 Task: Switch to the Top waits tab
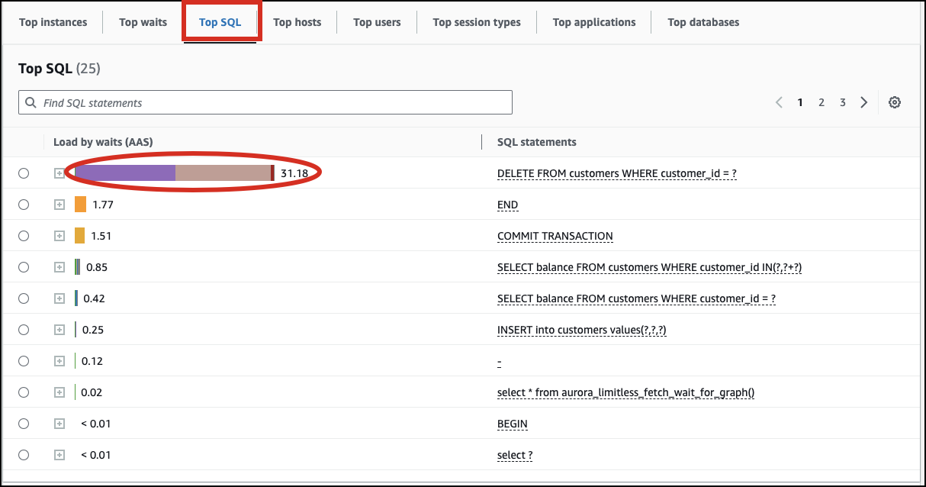point(143,22)
